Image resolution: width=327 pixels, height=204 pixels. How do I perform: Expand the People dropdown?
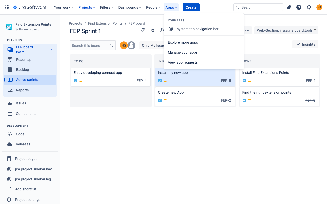click(x=153, y=7)
